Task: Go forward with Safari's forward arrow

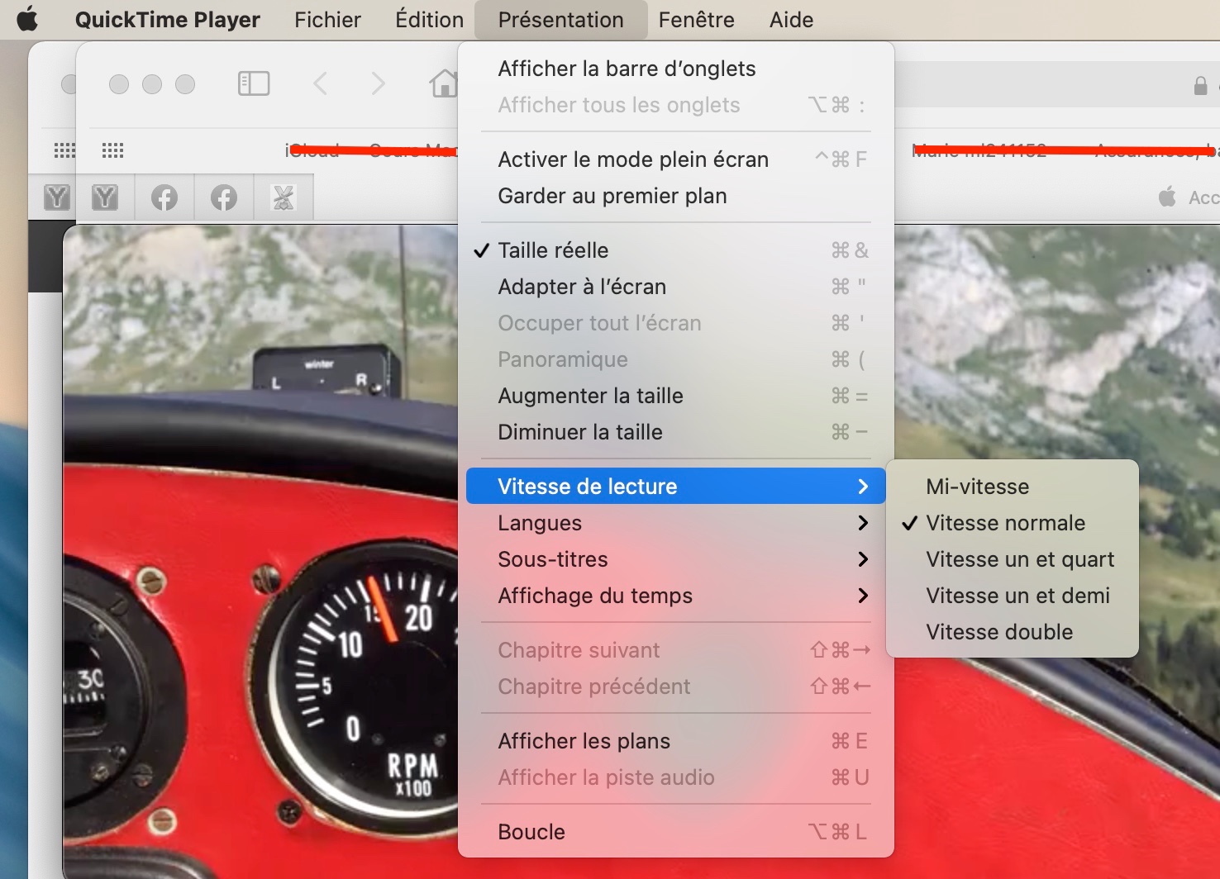Action: coord(378,83)
